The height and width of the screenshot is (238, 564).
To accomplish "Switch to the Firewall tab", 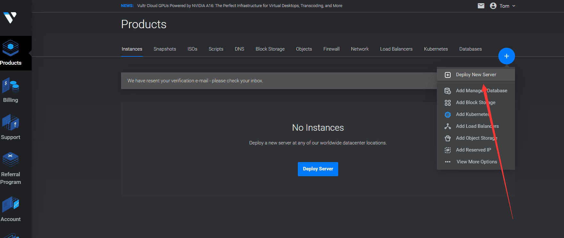I will [x=331, y=49].
